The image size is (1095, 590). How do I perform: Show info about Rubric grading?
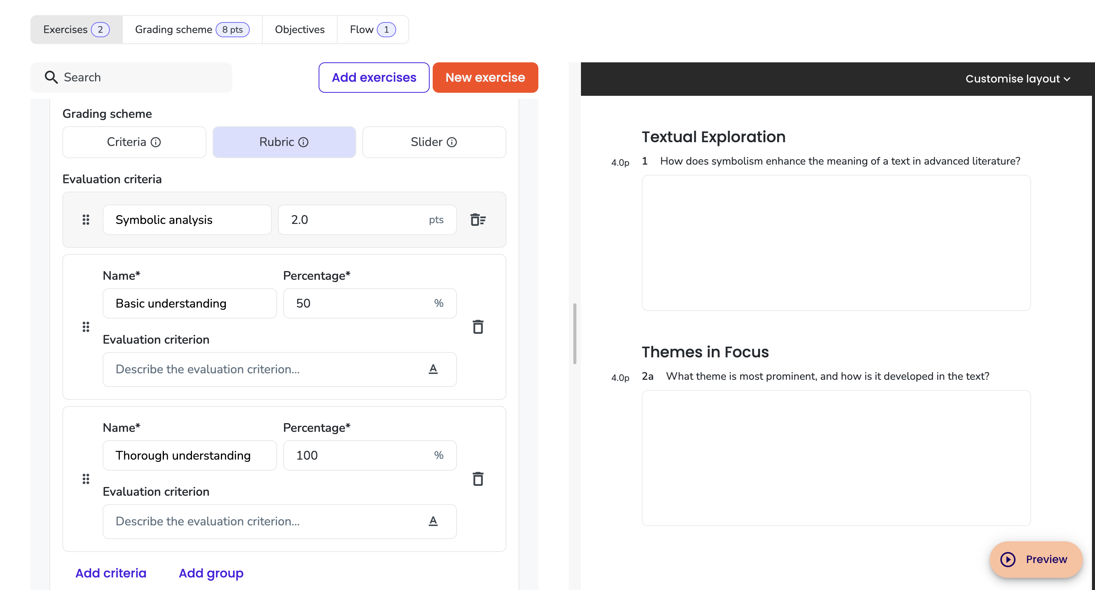[303, 142]
